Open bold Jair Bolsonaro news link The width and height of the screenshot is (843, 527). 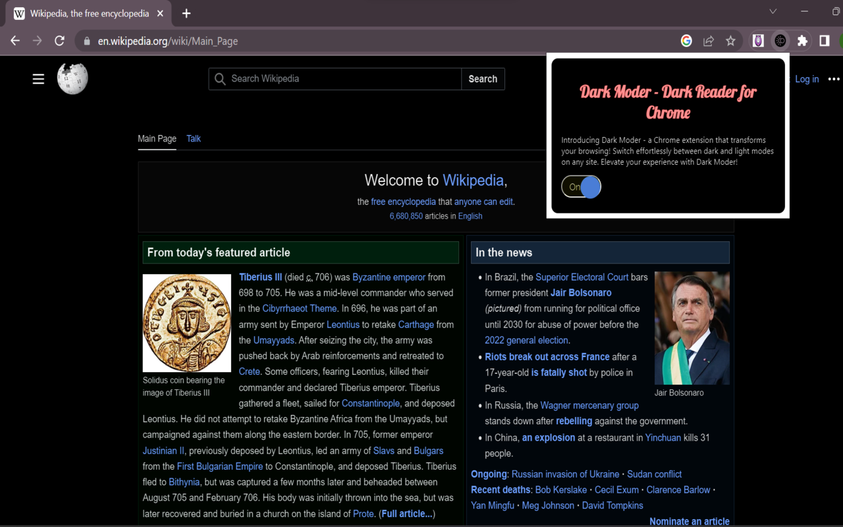pyautogui.click(x=581, y=292)
